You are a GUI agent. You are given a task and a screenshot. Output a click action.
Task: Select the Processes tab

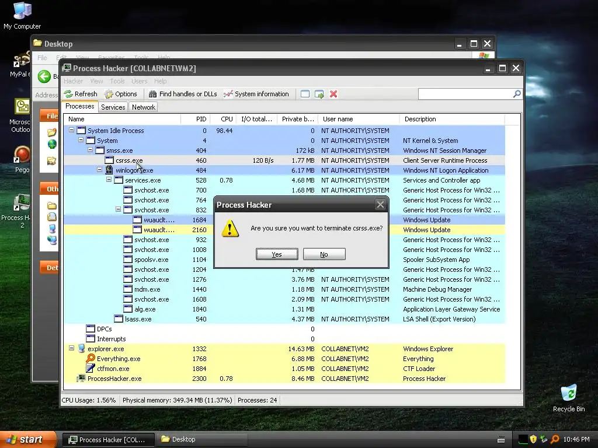point(79,106)
